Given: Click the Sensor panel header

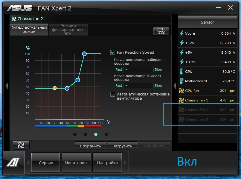Looking at the screenshot, I should coord(207,22).
